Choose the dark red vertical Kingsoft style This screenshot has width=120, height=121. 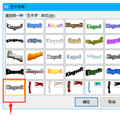35,88
